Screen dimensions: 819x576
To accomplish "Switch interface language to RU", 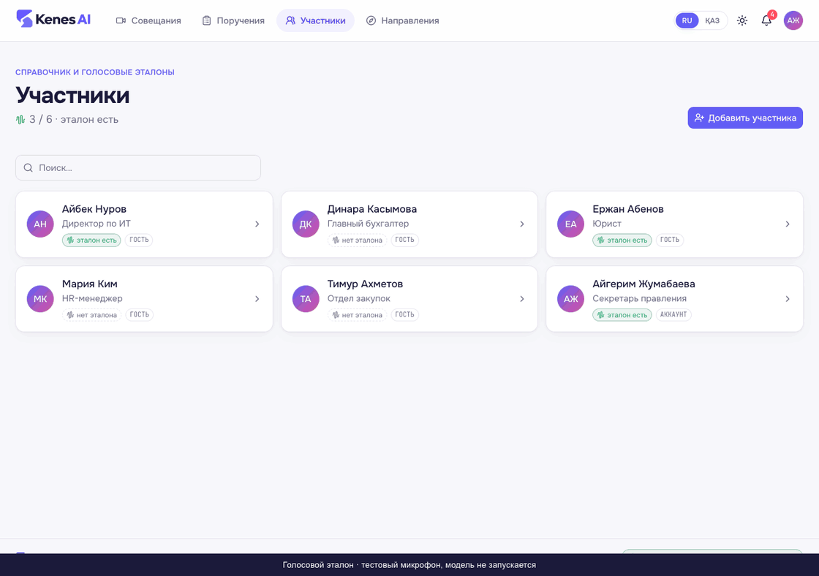I will click(x=687, y=20).
